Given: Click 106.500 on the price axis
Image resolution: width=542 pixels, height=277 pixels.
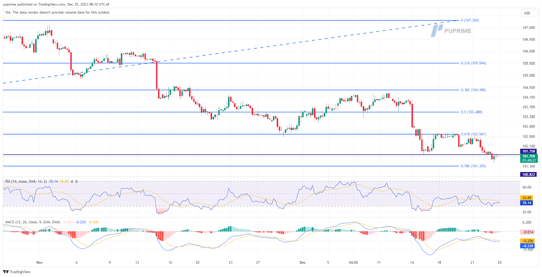Looking at the screenshot, I should coord(528,40).
